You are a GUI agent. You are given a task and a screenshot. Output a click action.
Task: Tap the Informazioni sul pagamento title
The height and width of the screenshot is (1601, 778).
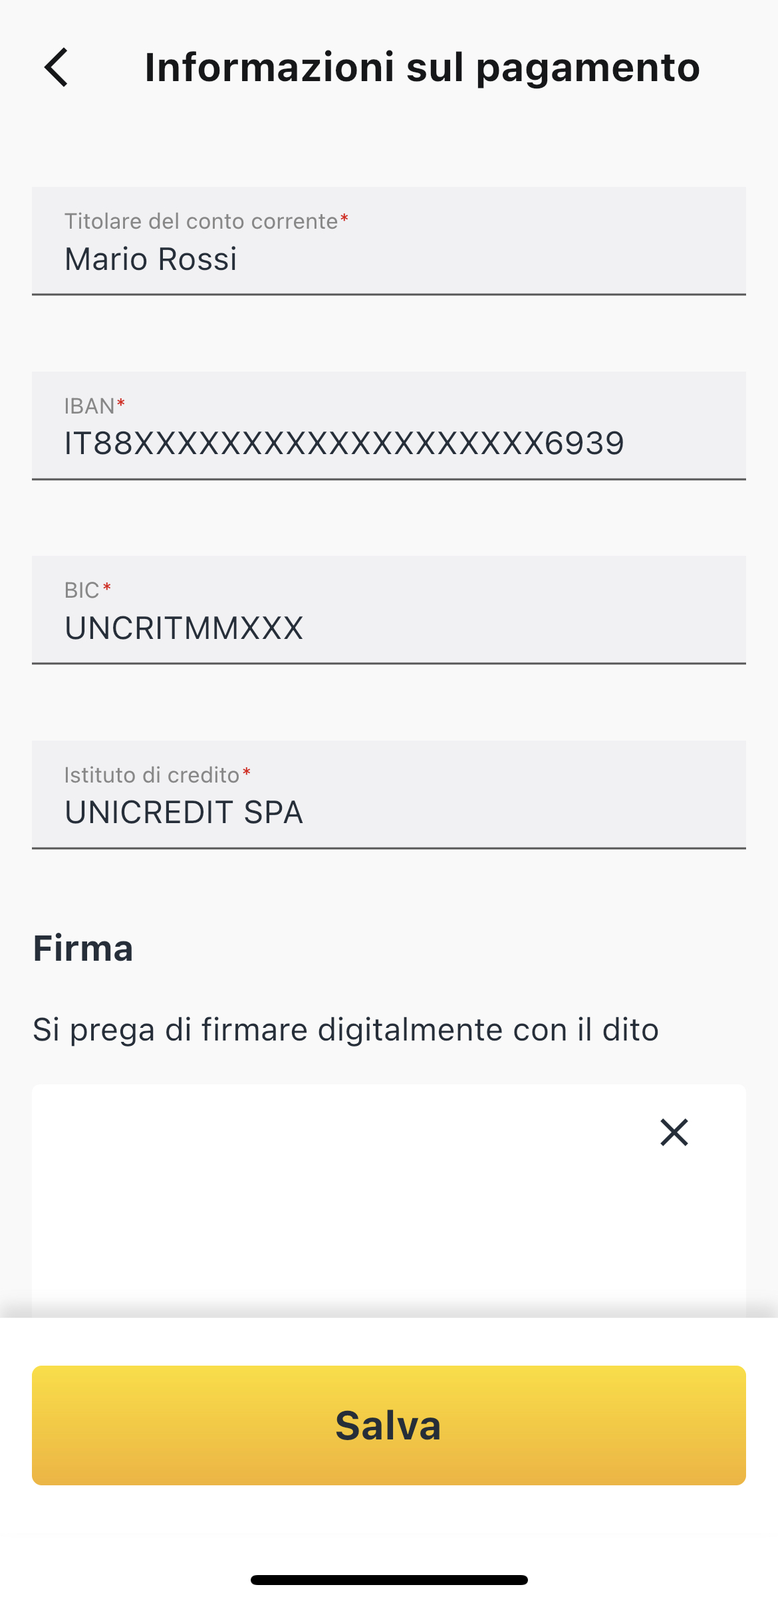[422, 67]
